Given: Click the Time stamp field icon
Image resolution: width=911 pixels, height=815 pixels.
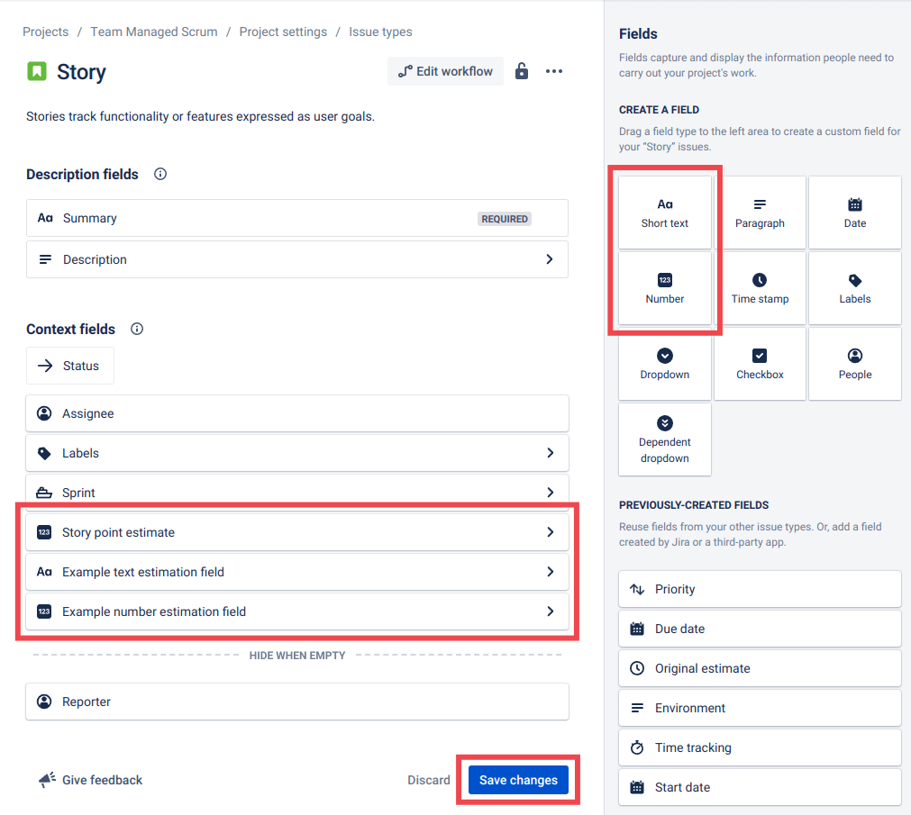Looking at the screenshot, I should coord(760,287).
